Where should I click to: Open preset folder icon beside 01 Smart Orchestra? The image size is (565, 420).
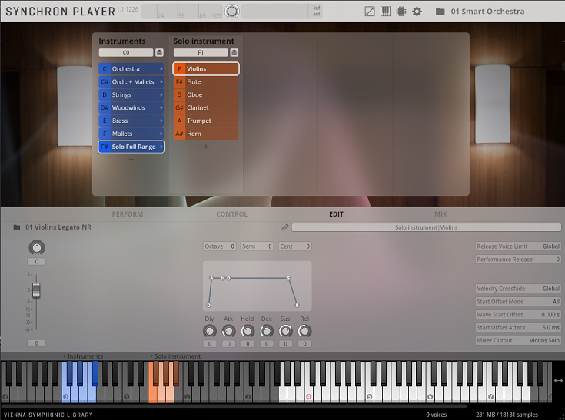point(440,12)
